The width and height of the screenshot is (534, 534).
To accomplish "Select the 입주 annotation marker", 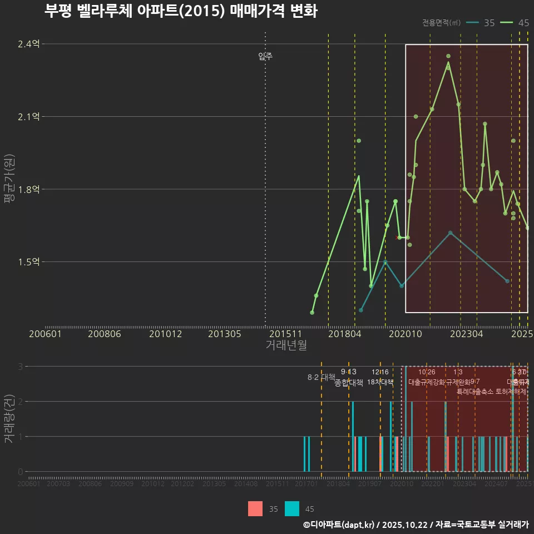I will click(265, 56).
